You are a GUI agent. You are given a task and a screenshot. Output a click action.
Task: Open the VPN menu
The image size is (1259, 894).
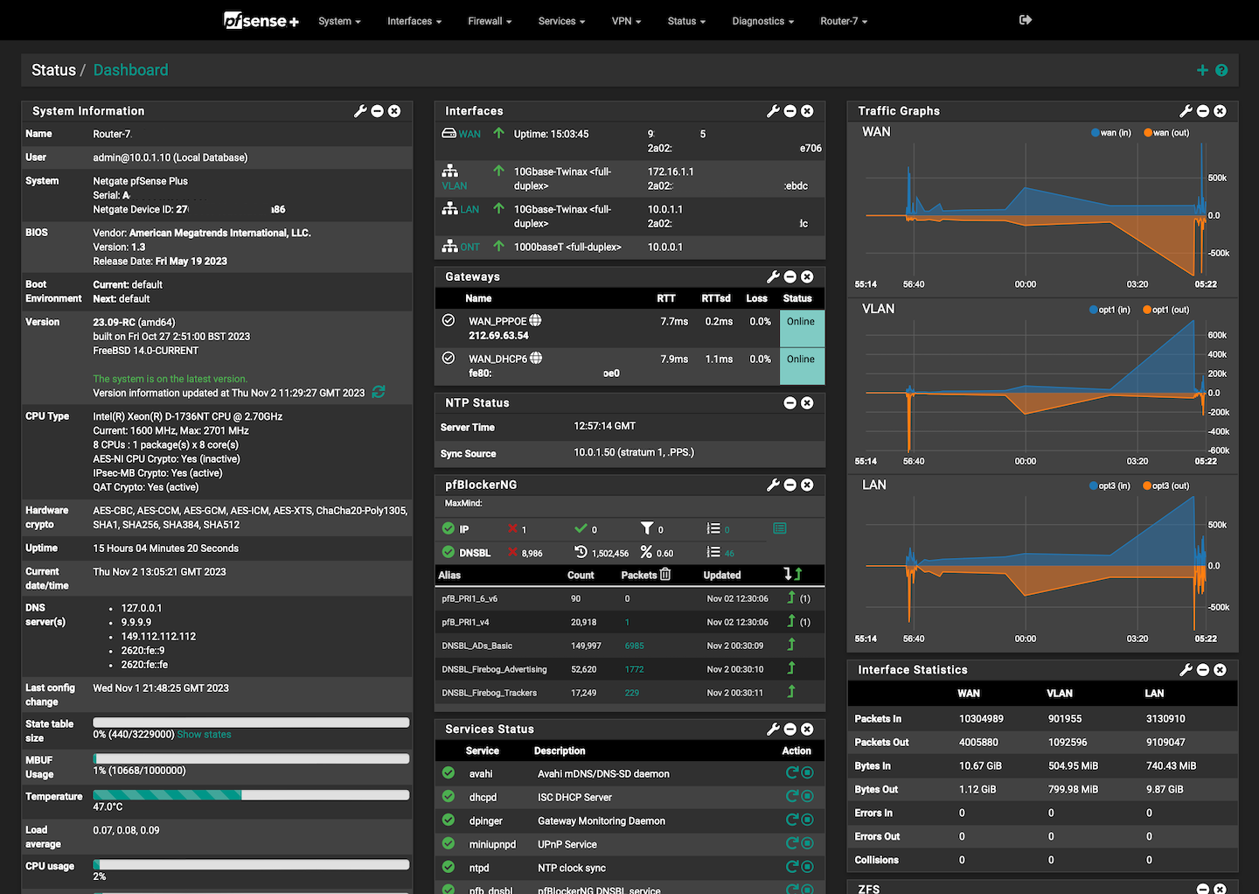point(626,21)
